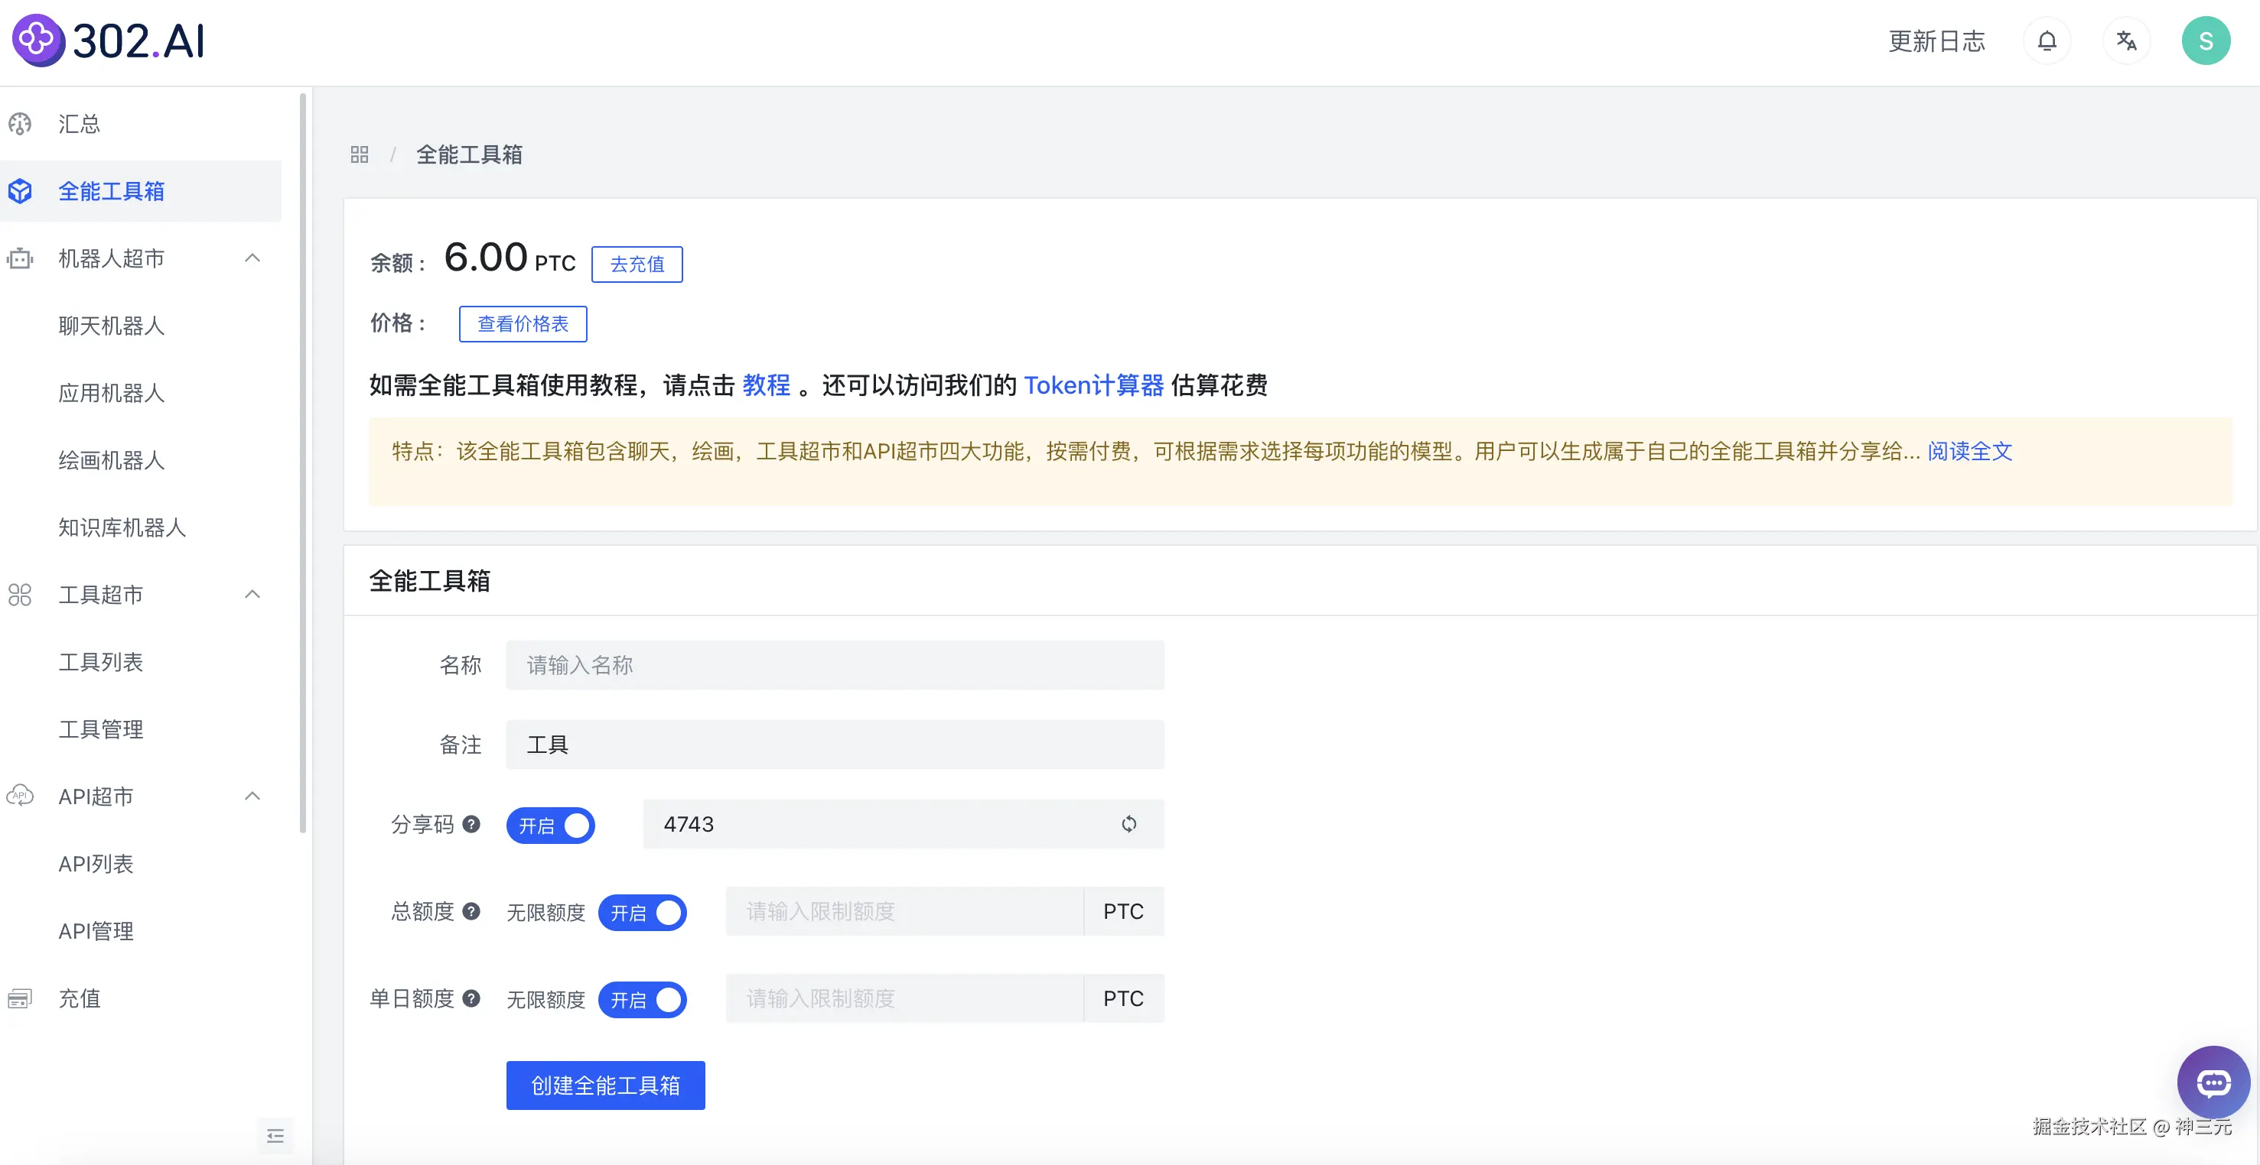Image resolution: width=2260 pixels, height=1165 pixels.
Task: Go to 汇总 sidebar item
Action: (x=79, y=125)
